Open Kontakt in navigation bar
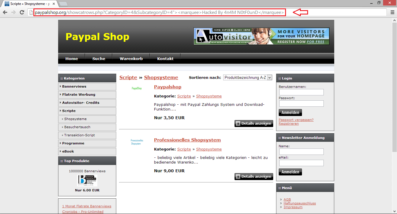This screenshot has height=214, width=397. [x=165, y=59]
